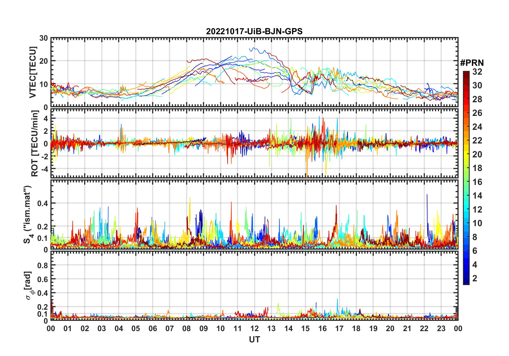
Task: Select colorbar tick label 28
Action: point(477,99)
